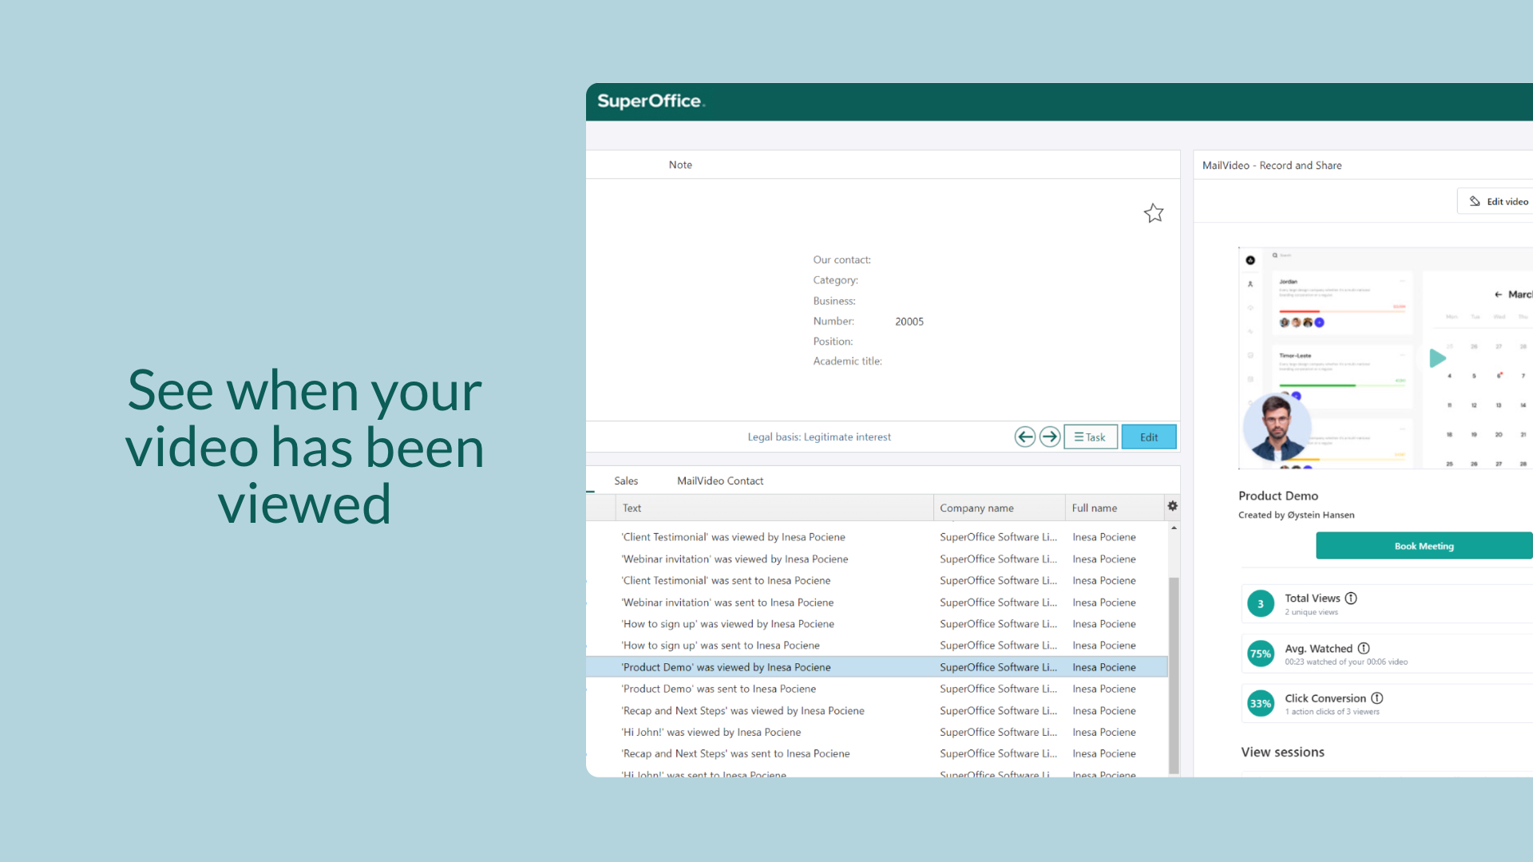
Task: Click the Click Conversion info icon
Action: point(1377,698)
